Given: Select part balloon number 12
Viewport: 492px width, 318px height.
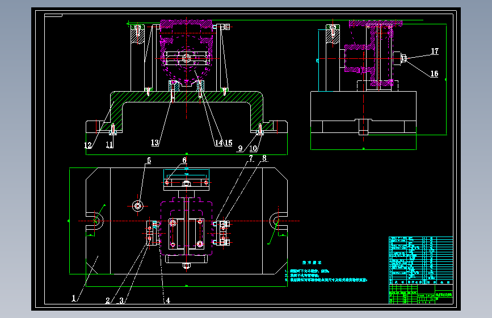Looking at the screenshot, I should (88, 145).
